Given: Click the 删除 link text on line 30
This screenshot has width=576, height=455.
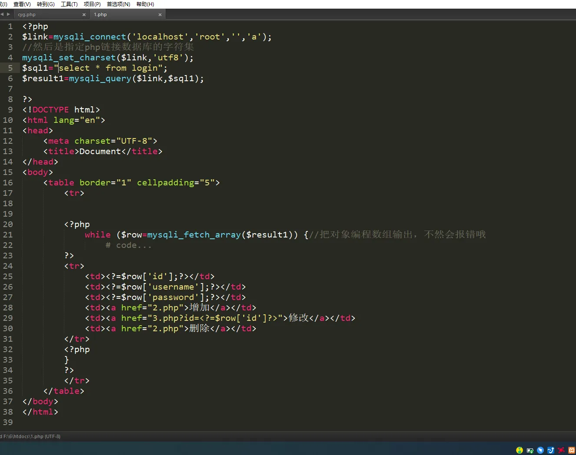Looking at the screenshot, I should click(200, 328).
